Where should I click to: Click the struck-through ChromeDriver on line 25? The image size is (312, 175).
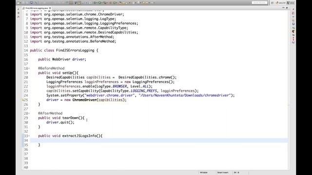click(84, 100)
